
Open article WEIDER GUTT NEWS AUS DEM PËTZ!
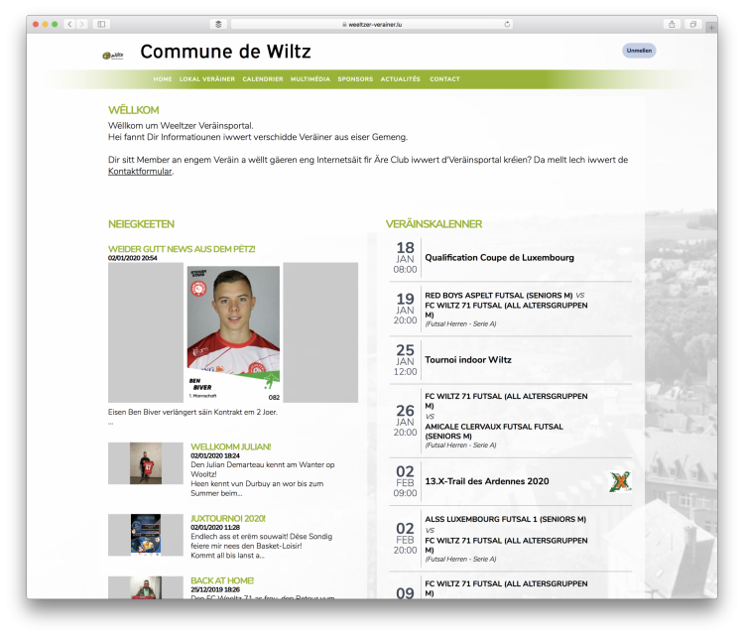(182, 249)
